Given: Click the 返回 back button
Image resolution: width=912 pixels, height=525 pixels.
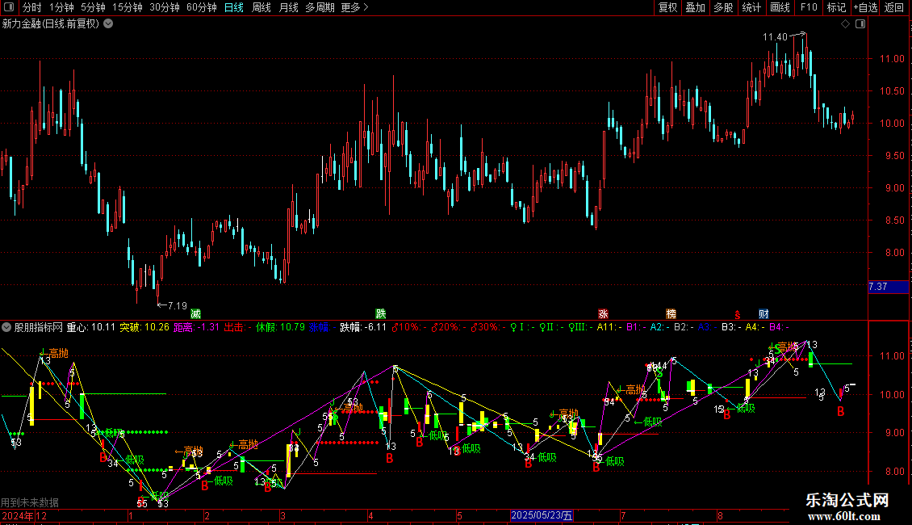Looking at the screenshot, I should 894,7.
